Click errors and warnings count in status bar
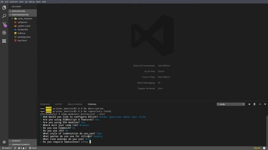268x150 pixels. [22, 148]
